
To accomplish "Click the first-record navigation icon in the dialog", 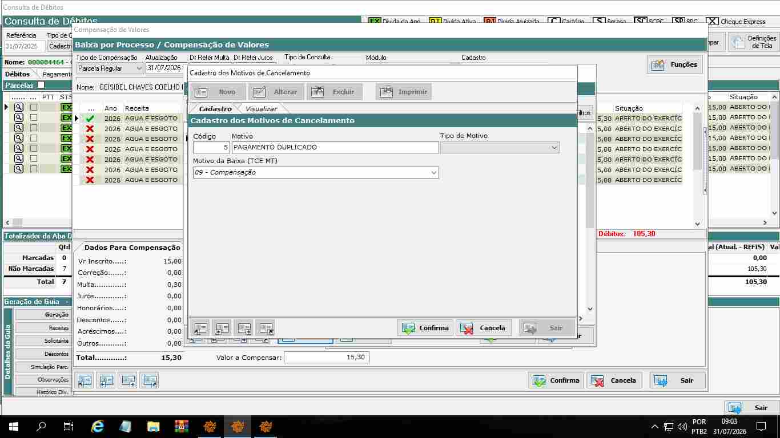I will (200, 328).
